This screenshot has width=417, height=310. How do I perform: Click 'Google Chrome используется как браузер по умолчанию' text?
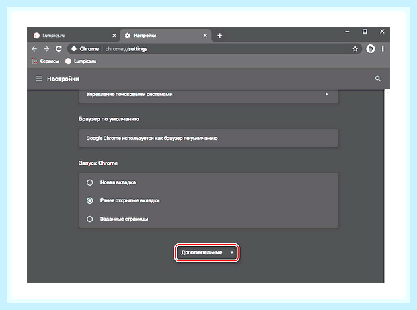pyautogui.click(x=152, y=139)
